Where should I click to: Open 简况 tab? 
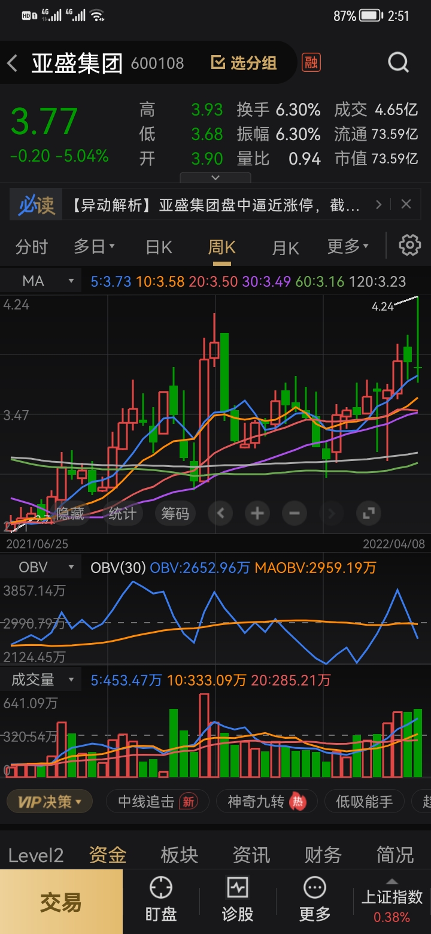(x=395, y=855)
